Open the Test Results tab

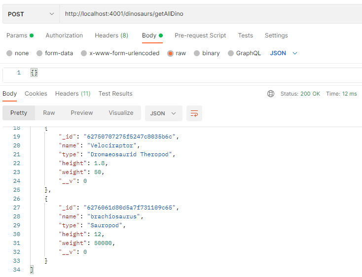click(x=115, y=94)
